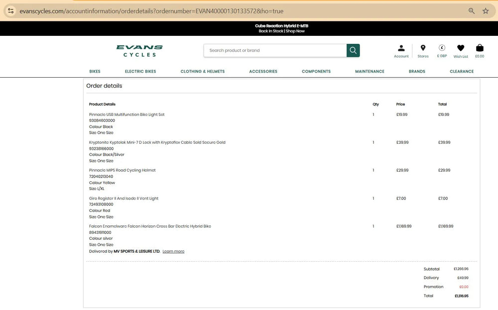
Task: Click the Price column header
Action: (x=400, y=104)
